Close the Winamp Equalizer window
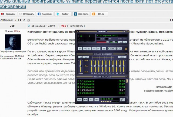Image resolution: width=173 pixels, height=117 pixels. (128, 54)
